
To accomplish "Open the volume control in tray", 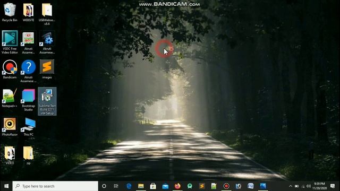I will pyautogui.click(x=309, y=186).
